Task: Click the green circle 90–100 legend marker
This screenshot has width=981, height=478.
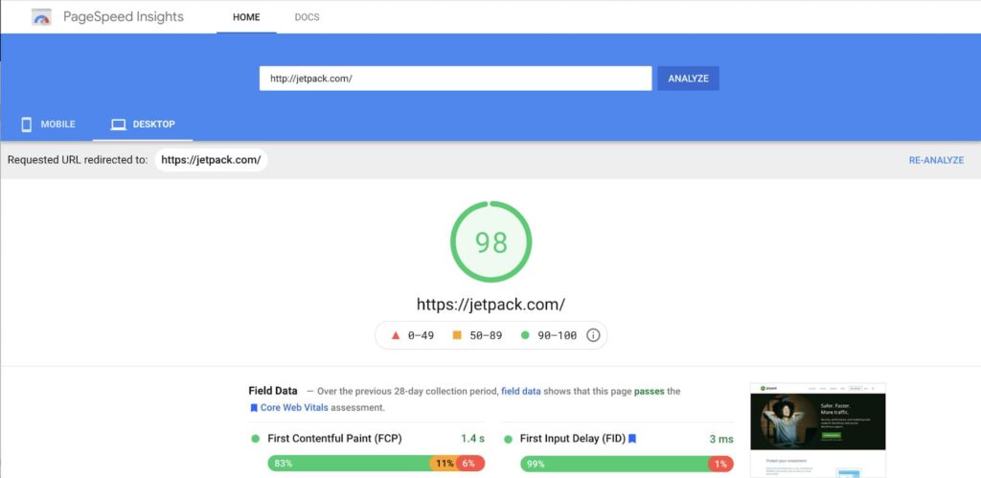Action: click(x=525, y=335)
